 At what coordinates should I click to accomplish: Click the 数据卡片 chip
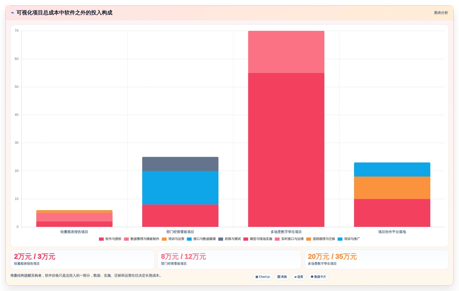(x=318, y=277)
